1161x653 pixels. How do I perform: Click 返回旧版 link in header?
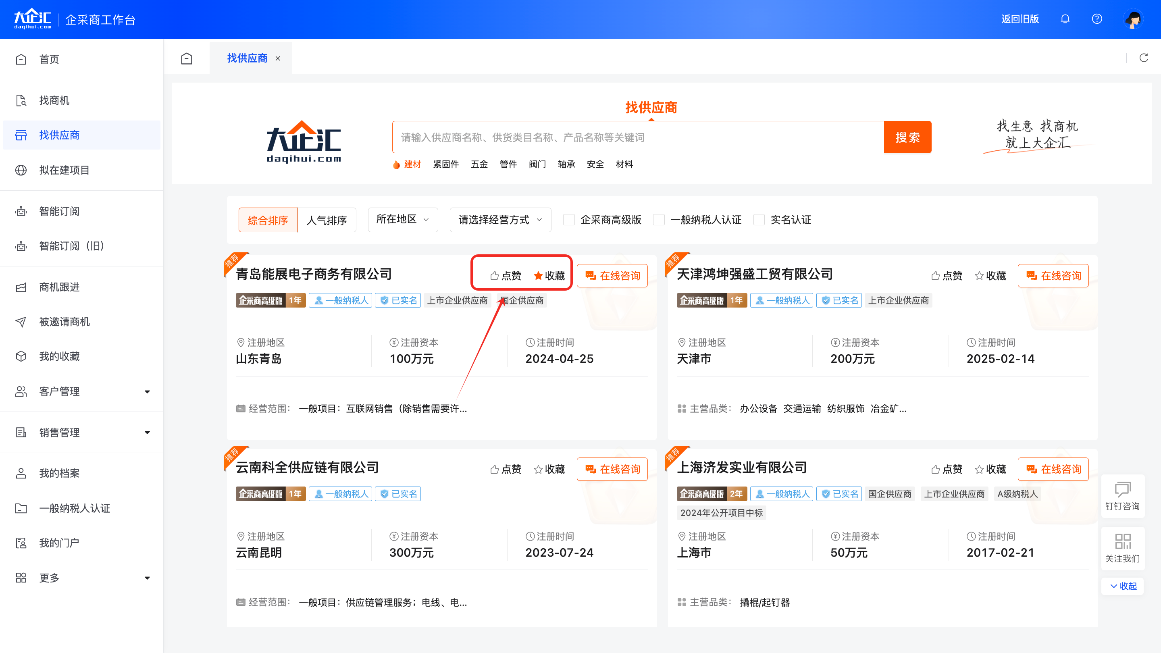coord(1020,19)
